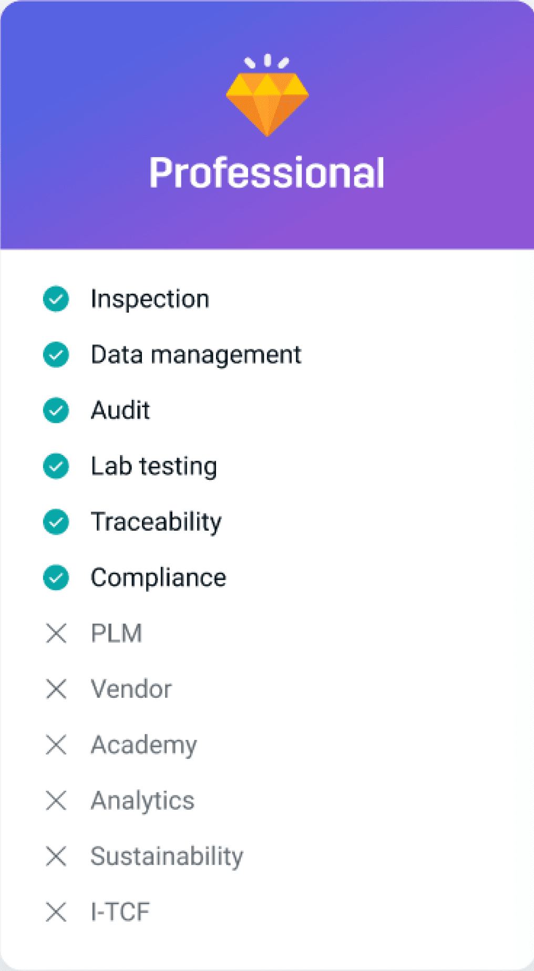Click the teal check beside Audit
The width and height of the screenshot is (534, 971).
(56, 410)
